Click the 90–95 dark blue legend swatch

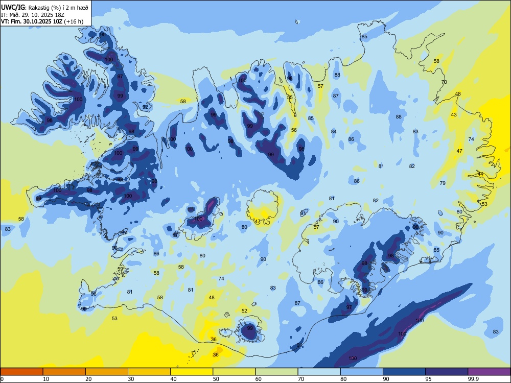pos(404,372)
